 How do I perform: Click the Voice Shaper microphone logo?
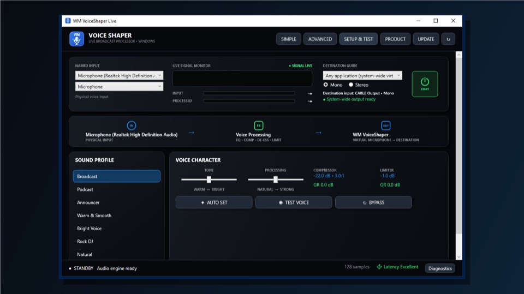(x=76, y=39)
